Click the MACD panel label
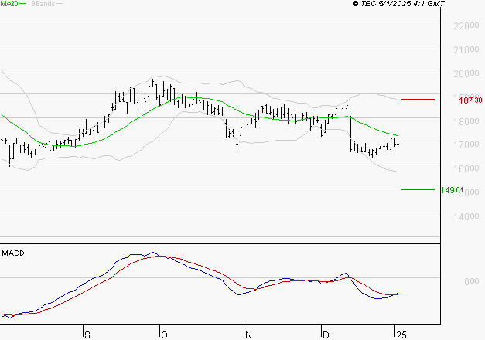 click(13, 253)
